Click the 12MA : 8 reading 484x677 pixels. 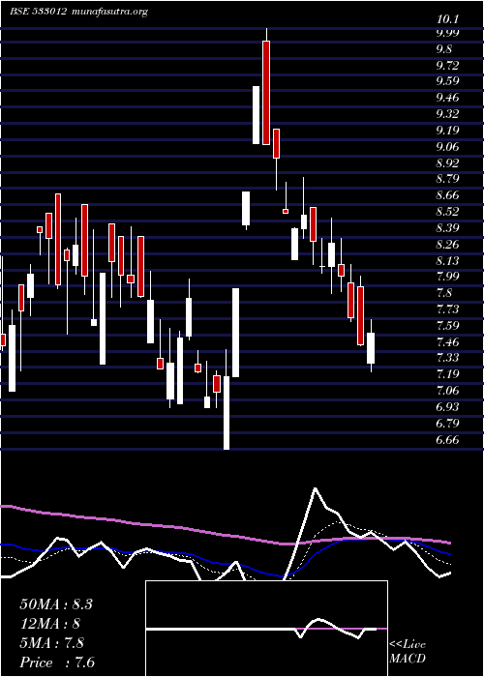(50, 624)
